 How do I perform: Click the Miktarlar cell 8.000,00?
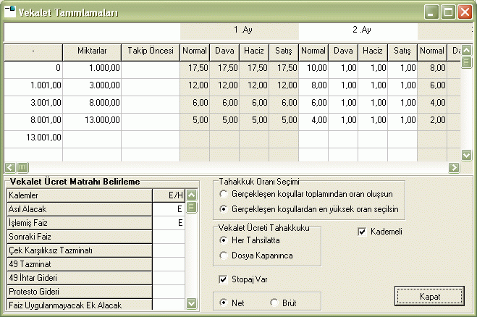92,104
